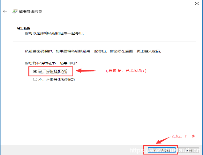Click the question 你想将私钥跟证书一起导出吗?

click(x=51, y=63)
